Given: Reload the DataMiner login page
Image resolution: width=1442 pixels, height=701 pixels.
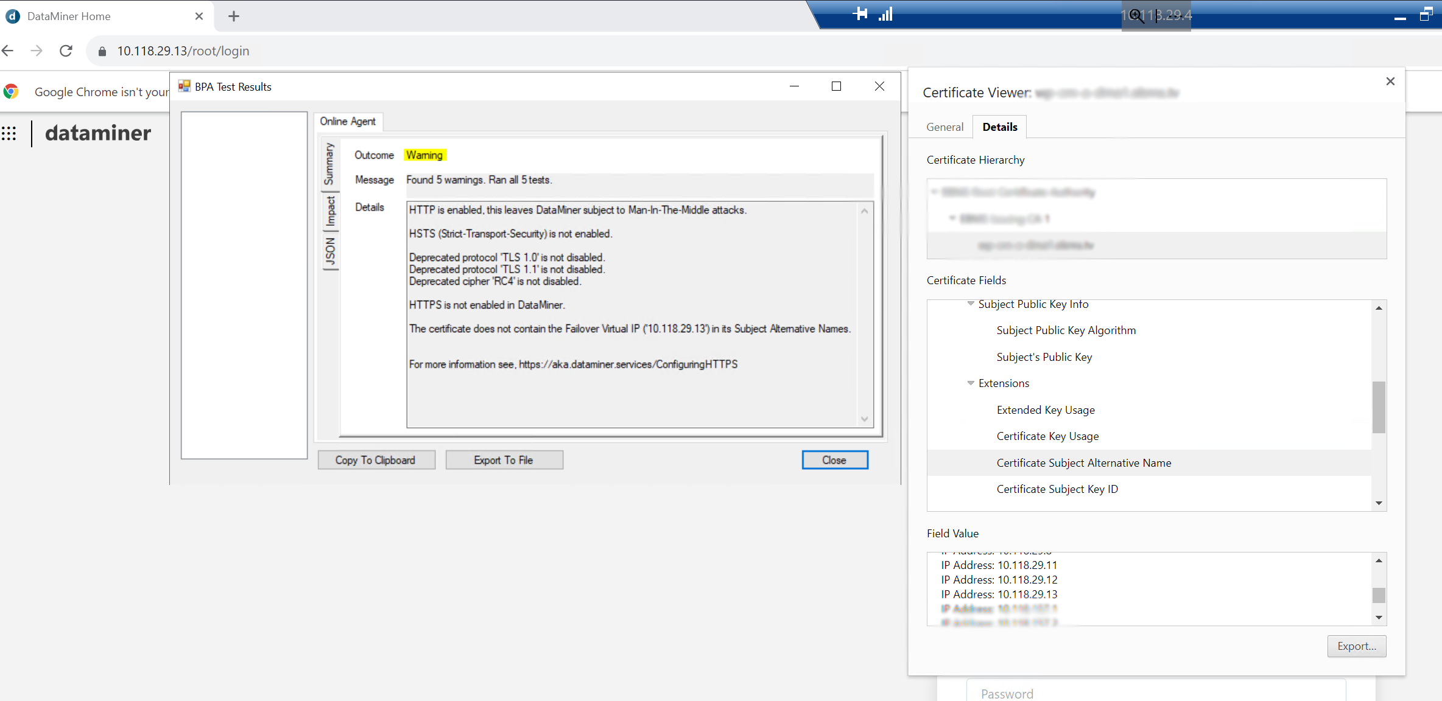Looking at the screenshot, I should click(66, 51).
